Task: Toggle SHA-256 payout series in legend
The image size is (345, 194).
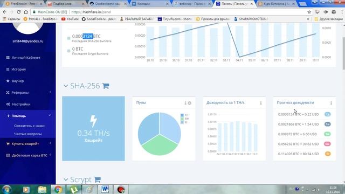Action: (68, 38)
